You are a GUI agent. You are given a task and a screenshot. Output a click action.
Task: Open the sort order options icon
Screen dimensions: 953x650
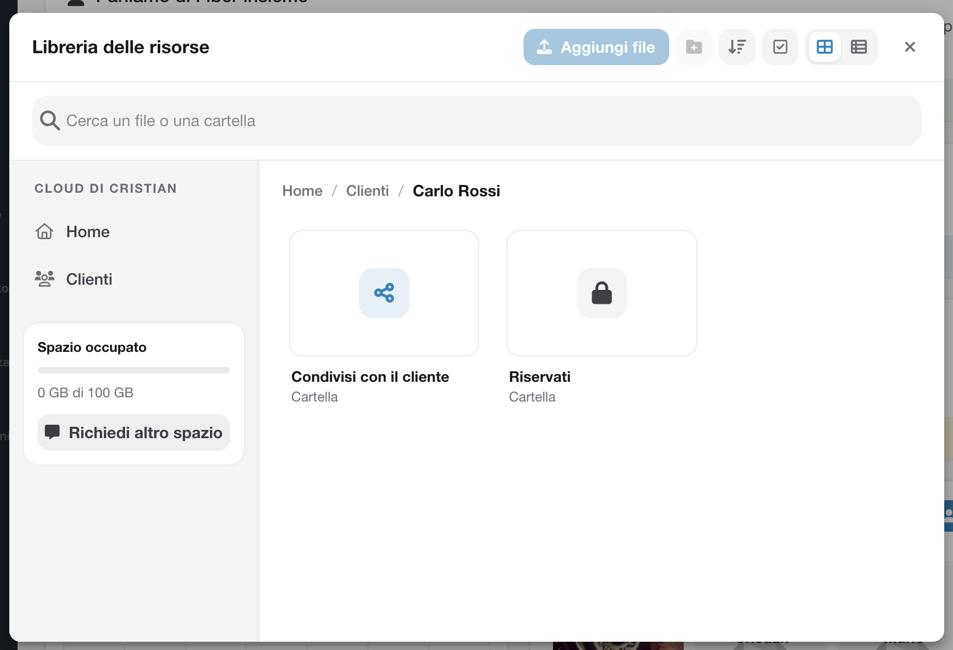coord(737,47)
